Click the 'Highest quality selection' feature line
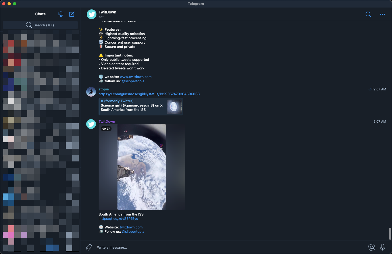This screenshot has height=254, width=392. [x=122, y=34]
